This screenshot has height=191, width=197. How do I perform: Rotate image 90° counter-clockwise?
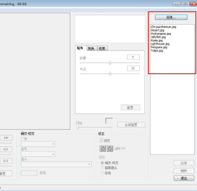click(103, 148)
